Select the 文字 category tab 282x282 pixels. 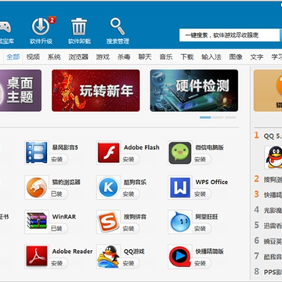pos(257,56)
